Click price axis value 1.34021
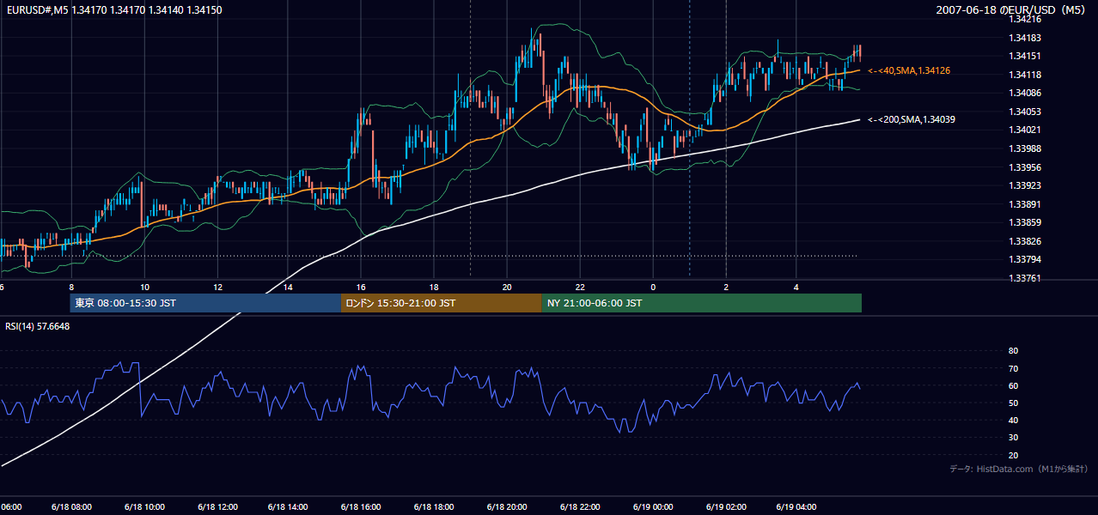1098x515 pixels. (1024, 130)
